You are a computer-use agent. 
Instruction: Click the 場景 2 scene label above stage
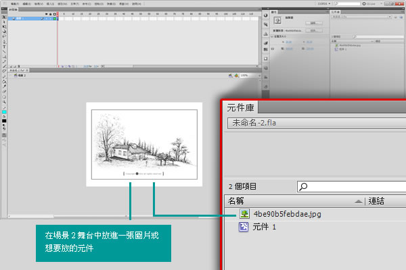pyautogui.click(x=22, y=76)
